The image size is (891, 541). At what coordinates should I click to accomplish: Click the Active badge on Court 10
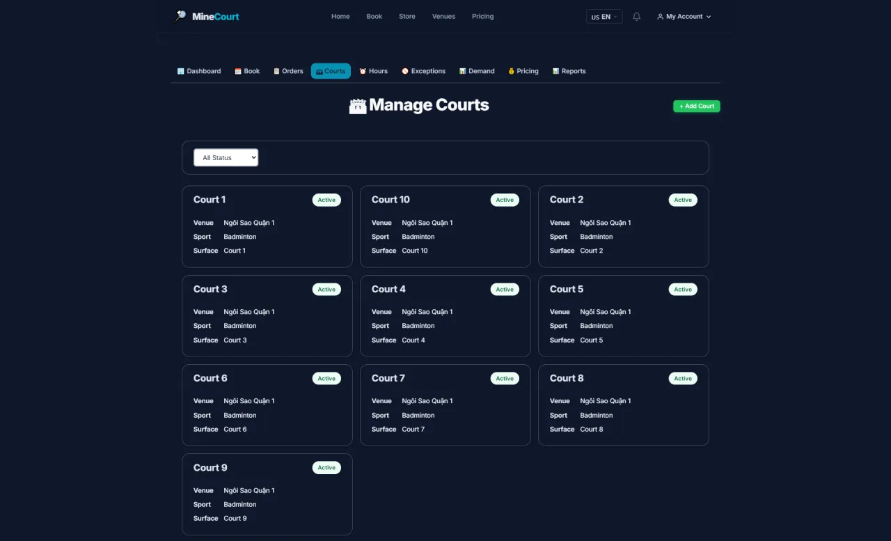505,200
